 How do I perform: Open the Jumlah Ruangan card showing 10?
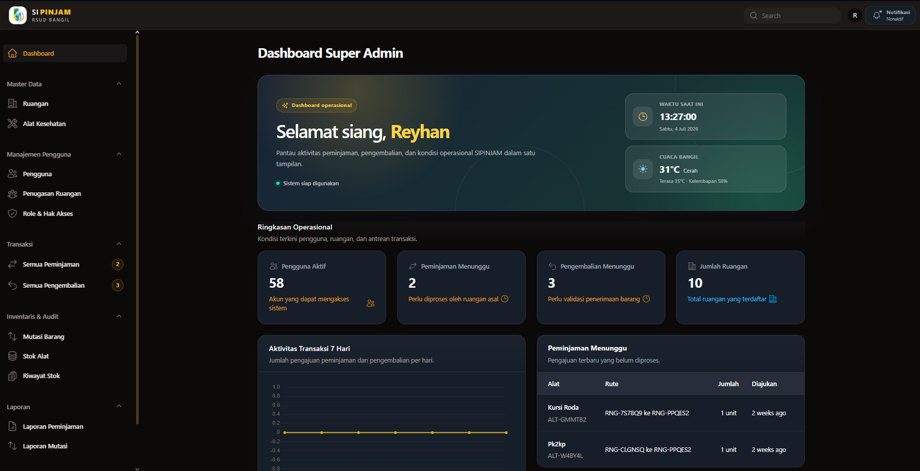[740, 288]
